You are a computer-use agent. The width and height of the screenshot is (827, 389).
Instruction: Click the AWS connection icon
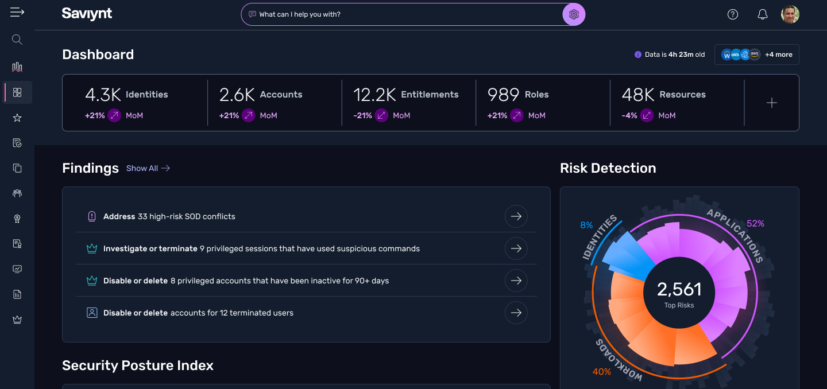(755, 55)
